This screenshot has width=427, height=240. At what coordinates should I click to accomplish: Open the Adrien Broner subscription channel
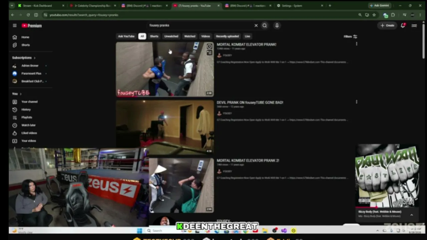29,66
